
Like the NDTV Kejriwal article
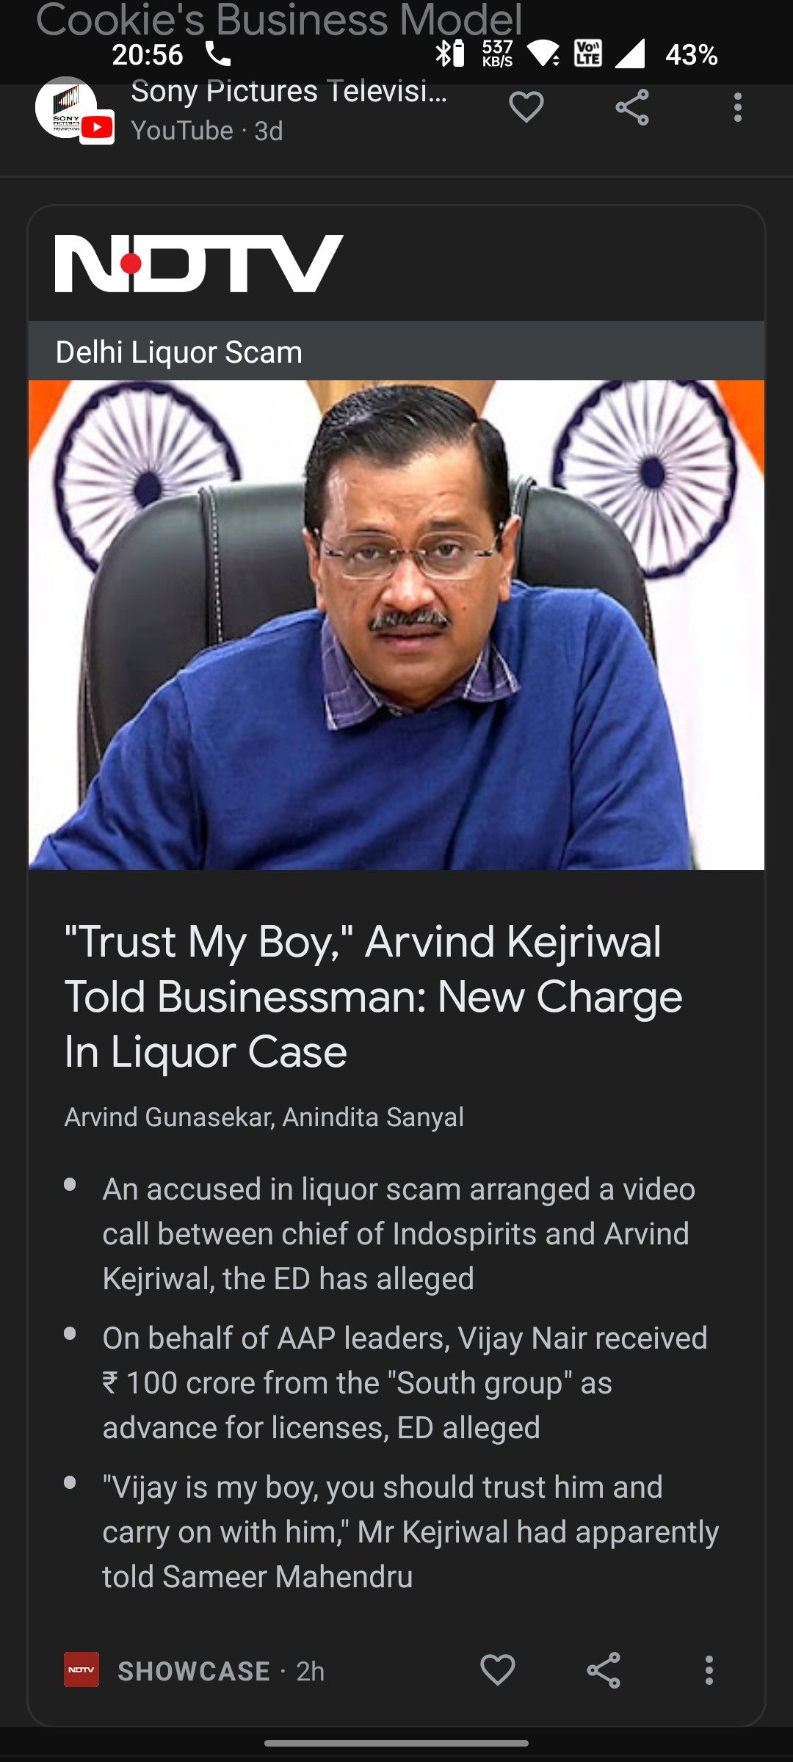click(497, 1670)
